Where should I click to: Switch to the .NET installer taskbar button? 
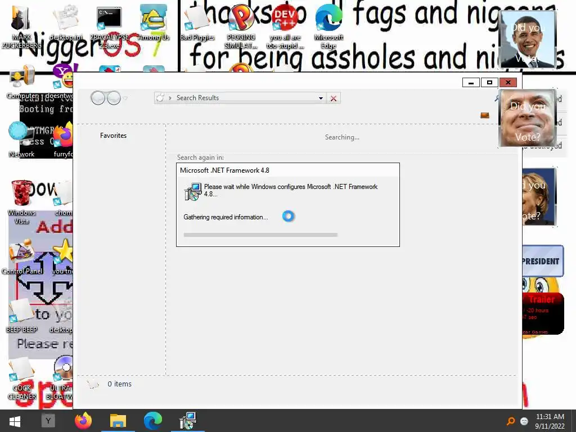(188, 421)
